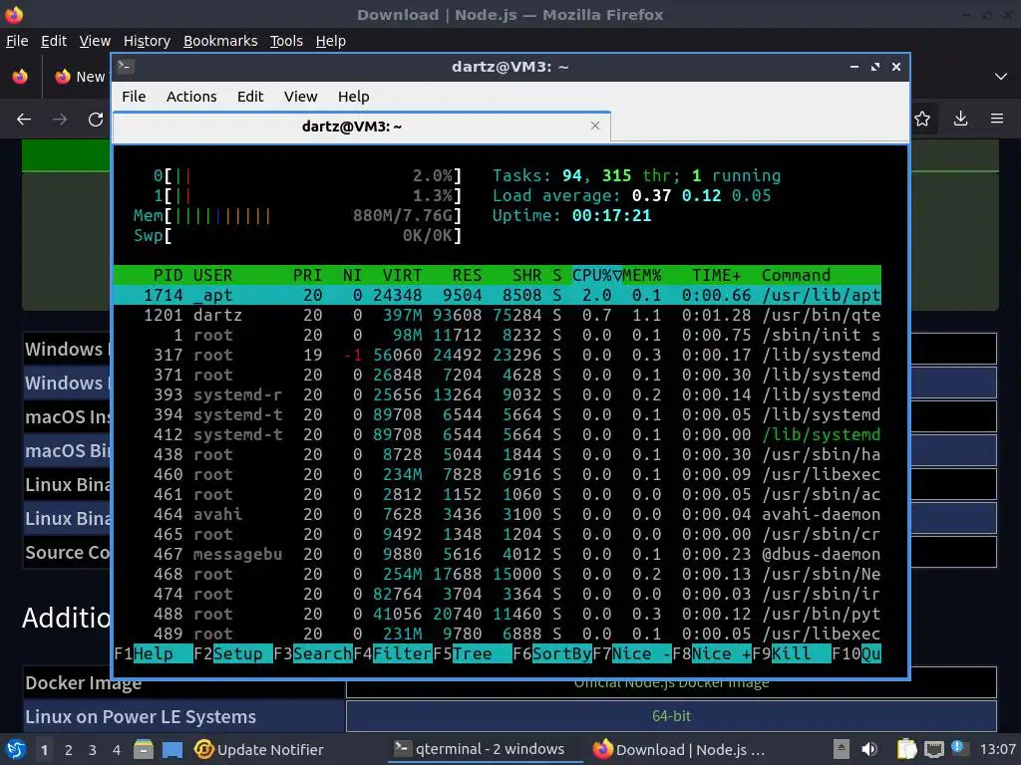
Task: Sort by VIRT column header
Action: tap(402, 275)
